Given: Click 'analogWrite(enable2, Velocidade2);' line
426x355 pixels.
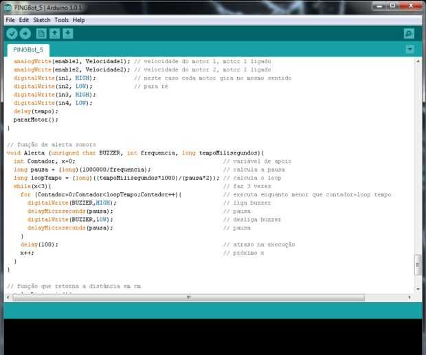Looking at the screenshot, I should point(72,70).
